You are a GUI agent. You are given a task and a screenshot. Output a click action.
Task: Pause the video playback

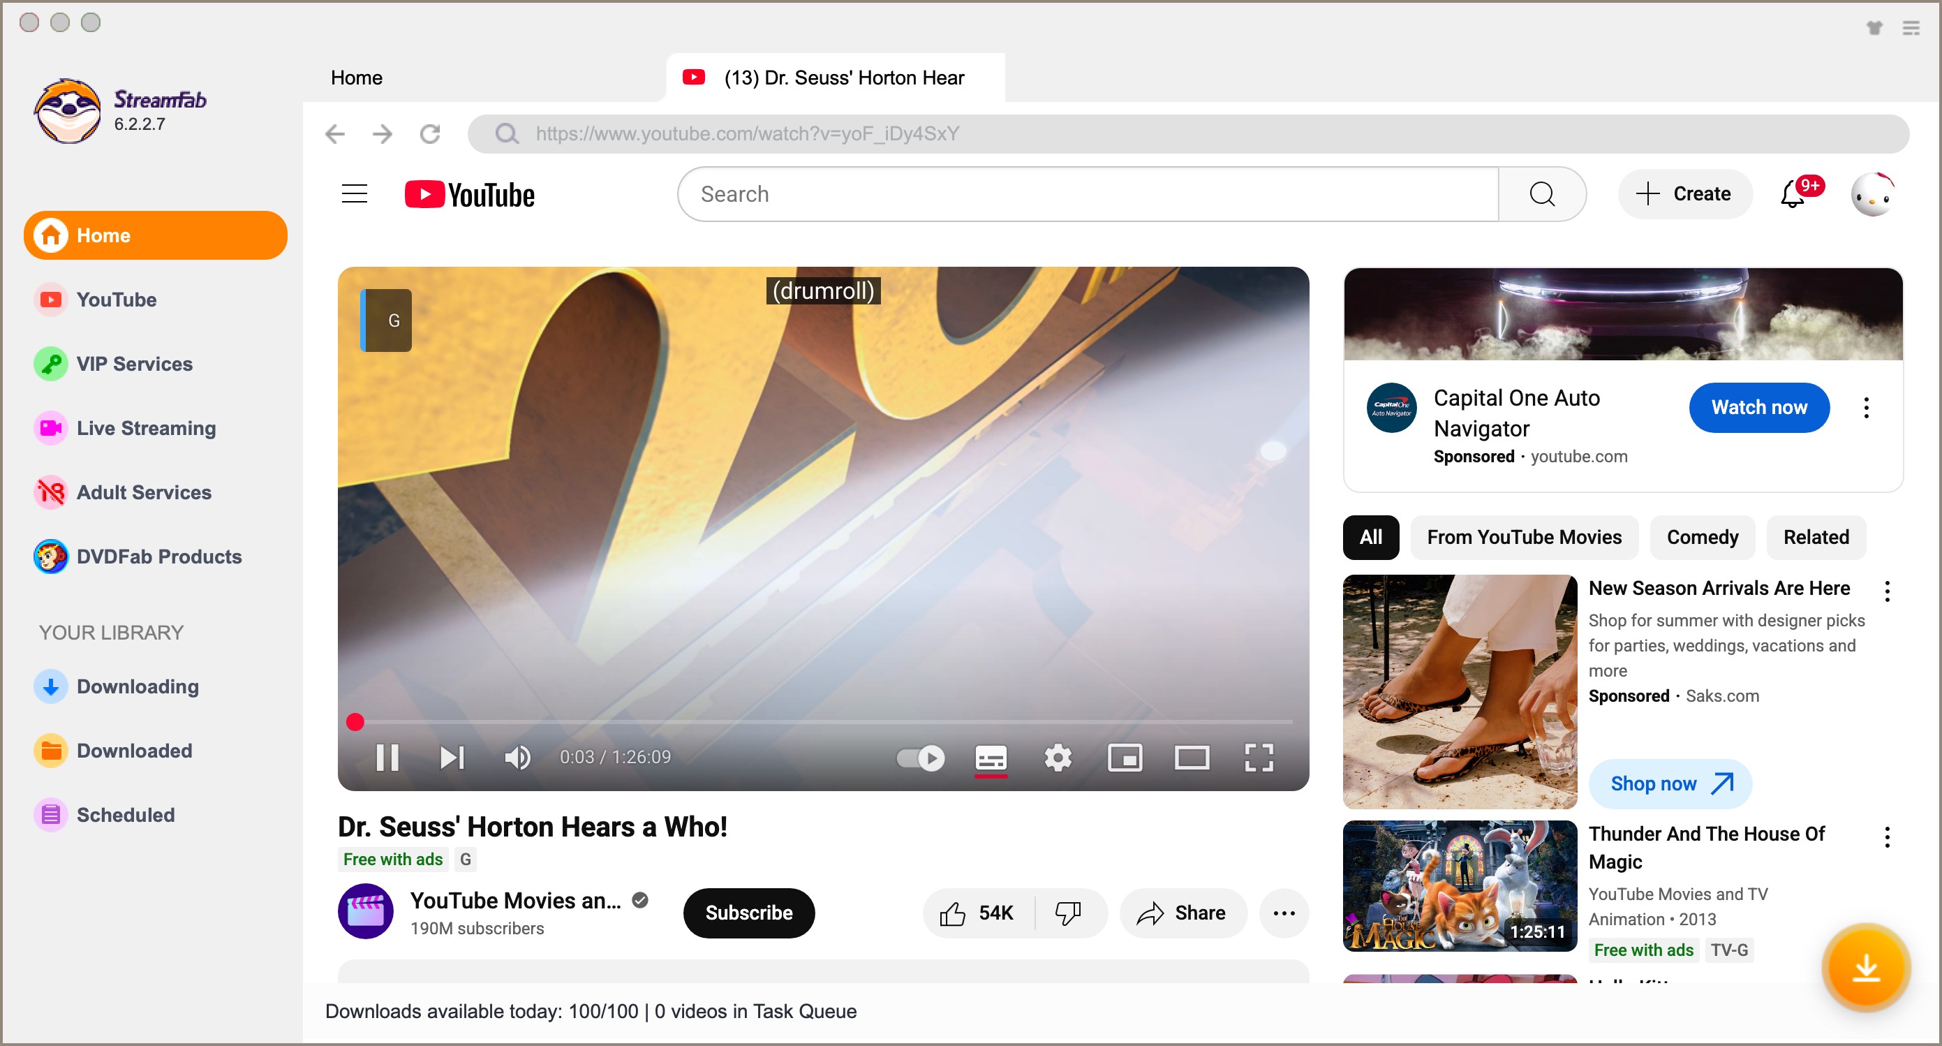387,757
